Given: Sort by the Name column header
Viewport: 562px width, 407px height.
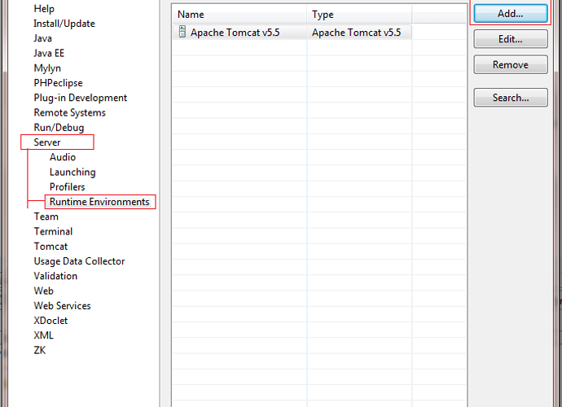Looking at the screenshot, I should (239, 15).
